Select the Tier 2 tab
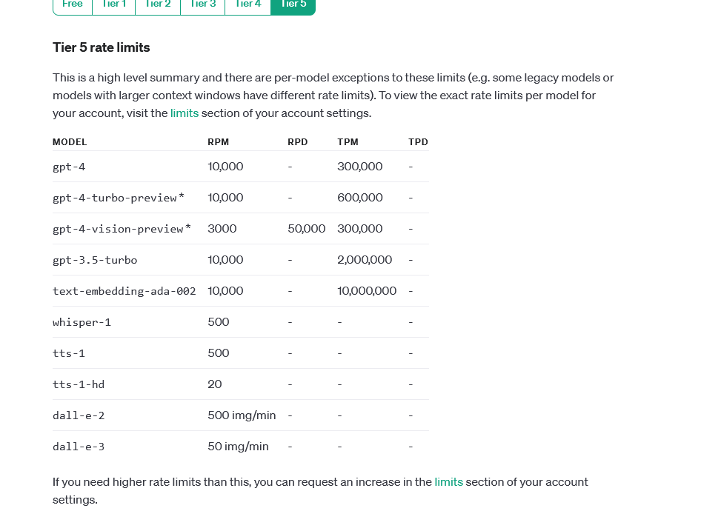This screenshot has width=721, height=531. 158,4
